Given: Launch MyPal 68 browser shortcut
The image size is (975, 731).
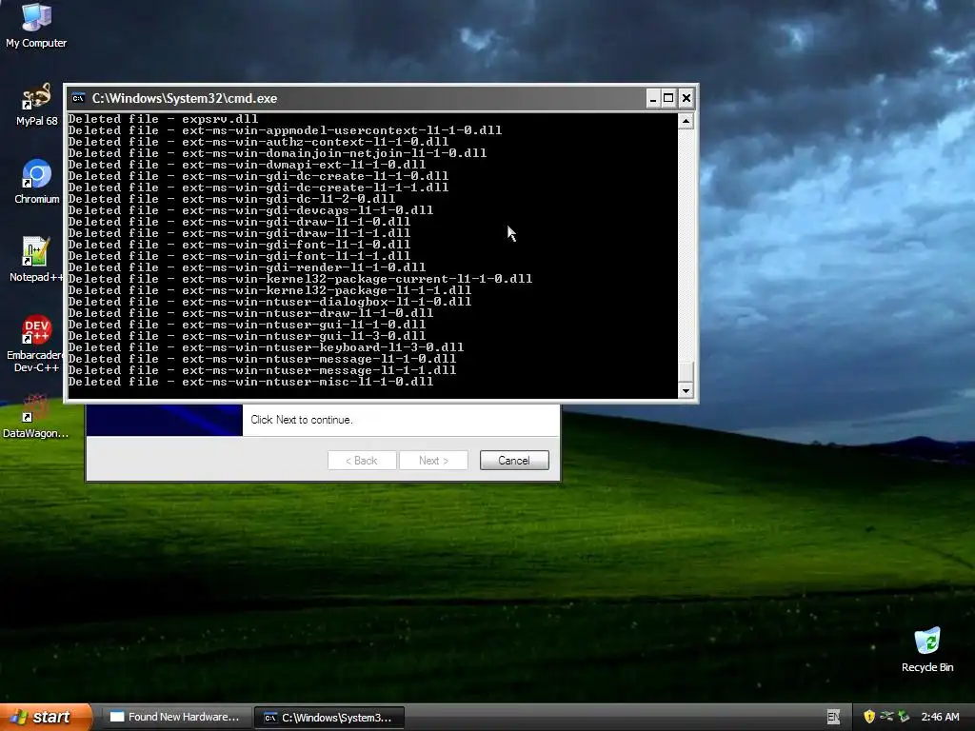Looking at the screenshot, I should 36,104.
